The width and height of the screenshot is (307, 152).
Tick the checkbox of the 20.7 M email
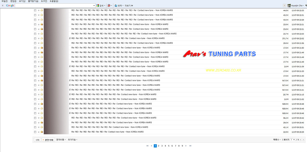point(35,94)
